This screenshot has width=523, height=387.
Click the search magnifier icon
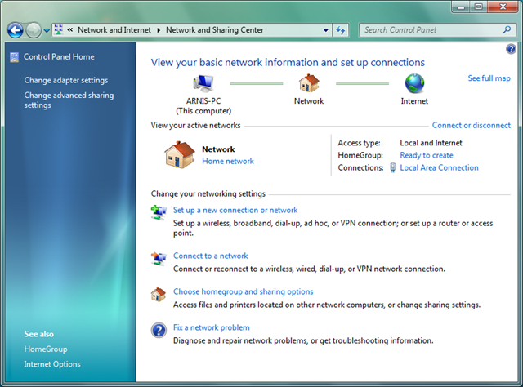(507, 29)
